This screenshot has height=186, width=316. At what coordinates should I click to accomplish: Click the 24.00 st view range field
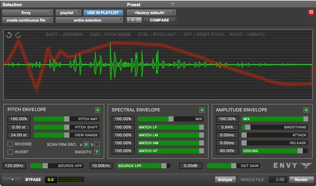(19, 135)
